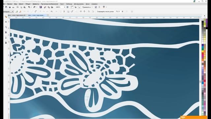Click the Import icon in the toolbar

point(45,7)
